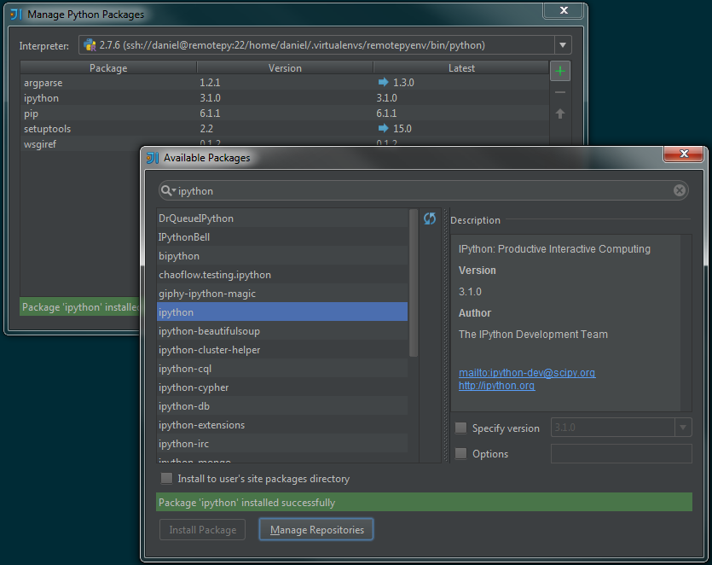Open the Interpreter dropdown arrow
The image size is (712, 565).
tap(563, 45)
